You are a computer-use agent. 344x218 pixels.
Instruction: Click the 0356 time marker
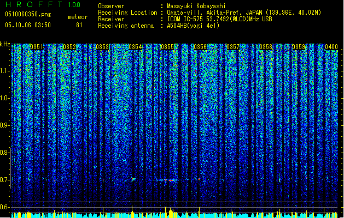coord(200,47)
